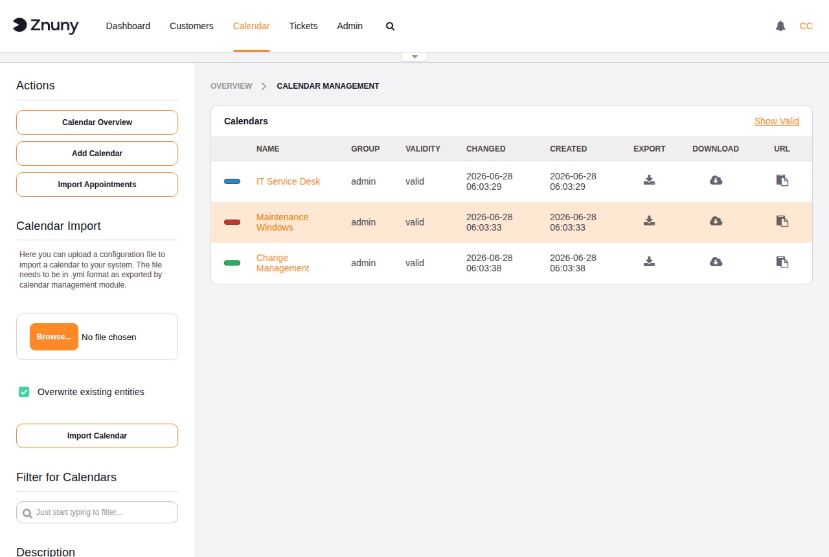Click the Name column header
The image size is (829, 557).
(267, 149)
